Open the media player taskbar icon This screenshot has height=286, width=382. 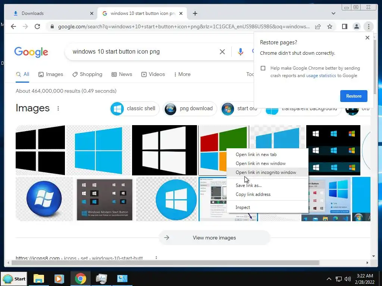click(x=59, y=279)
